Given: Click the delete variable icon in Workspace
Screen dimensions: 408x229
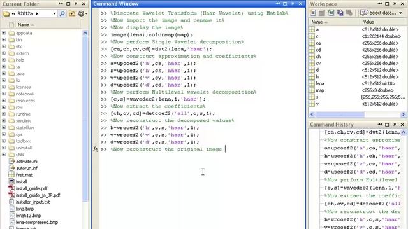Looking at the screenshot, I should tap(349, 13).
